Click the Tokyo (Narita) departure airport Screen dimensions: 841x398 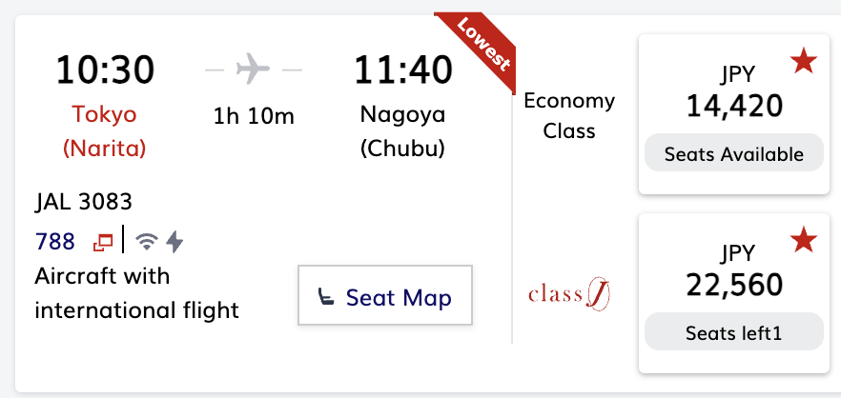tap(105, 131)
